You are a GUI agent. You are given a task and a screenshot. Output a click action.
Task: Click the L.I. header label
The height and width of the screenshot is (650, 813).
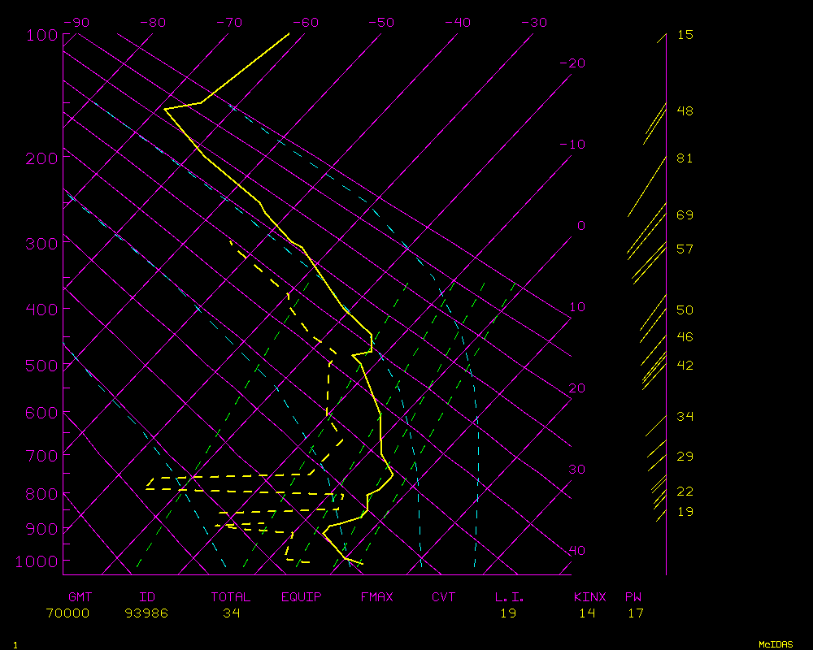(510, 597)
